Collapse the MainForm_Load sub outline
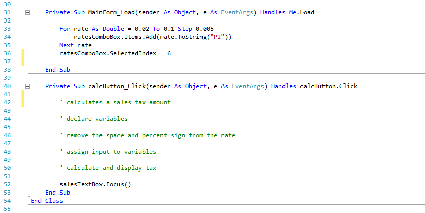The width and height of the screenshot is (425, 213). (27, 12)
